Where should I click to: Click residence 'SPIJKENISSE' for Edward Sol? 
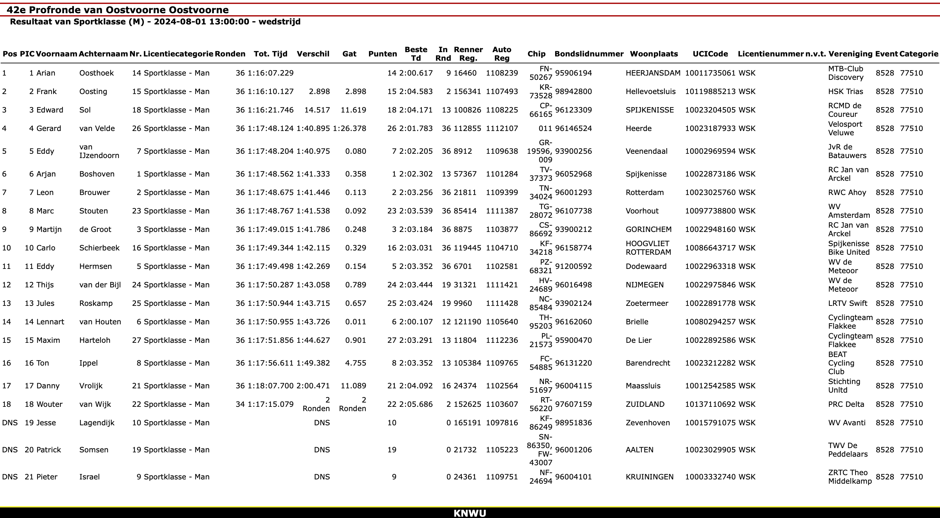pyautogui.click(x=650, y=110)
